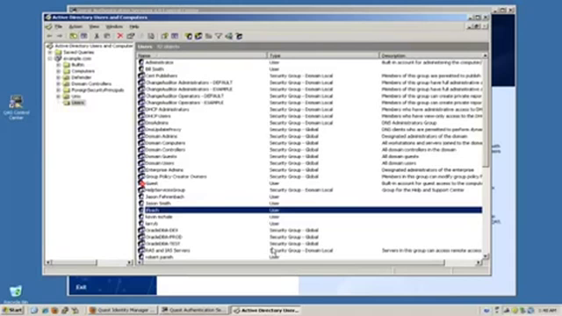Image resolution: width=562 pixels, height=316 pixels.
Task: Click the Forward arrow toolbar icon
Action: click(60, 36)
